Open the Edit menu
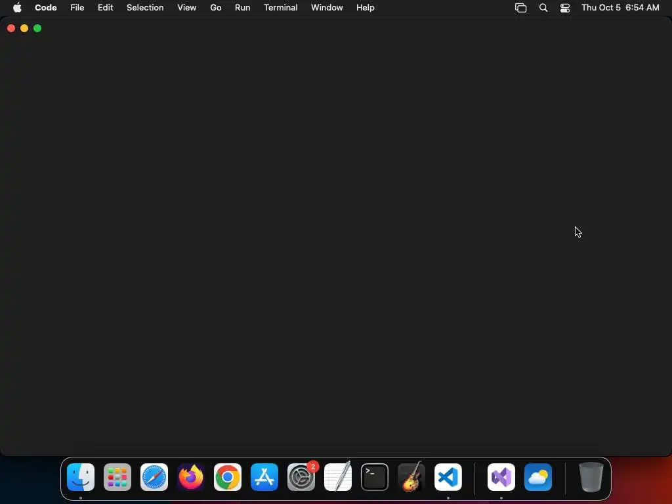Viewport: 672px width, 504px height. pos(106,8)
